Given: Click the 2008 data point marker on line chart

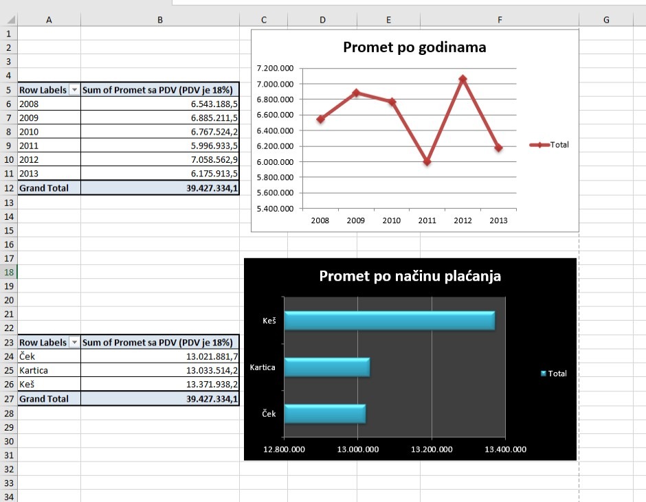Looking at the screenshot, I should [x=320, y=119].
